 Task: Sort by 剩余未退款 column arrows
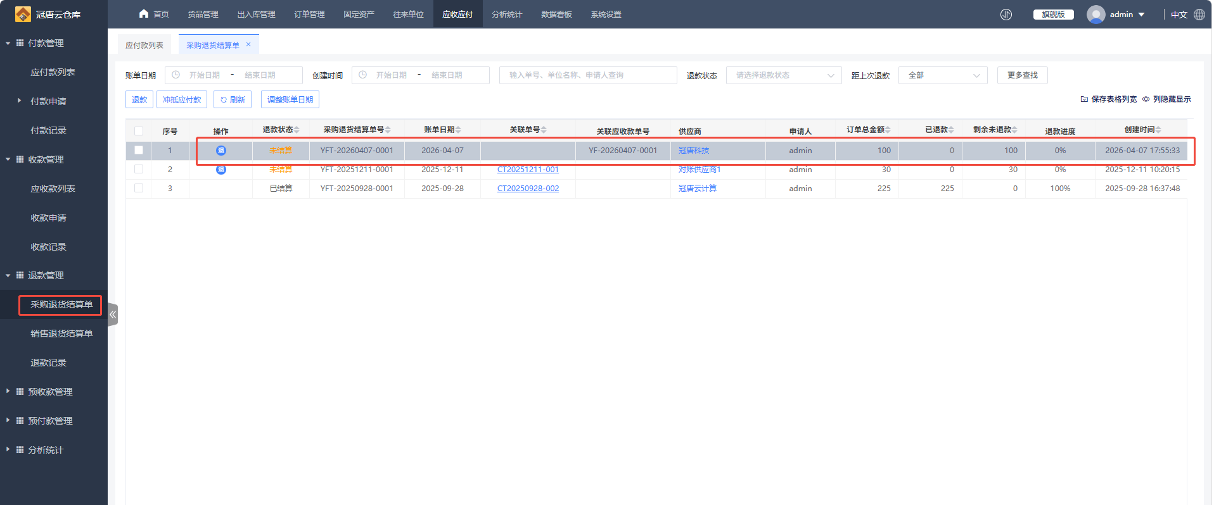[x=1014, y=130]
